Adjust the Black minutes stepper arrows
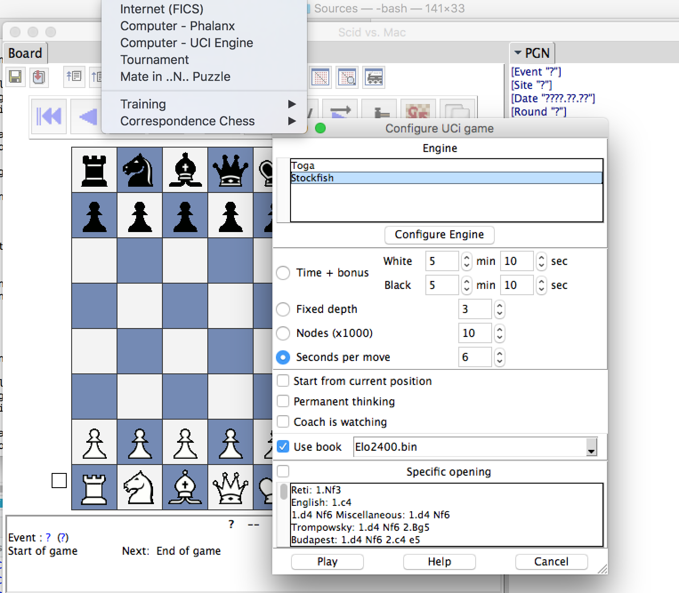679x593 pixels. (x=466, y=285)
